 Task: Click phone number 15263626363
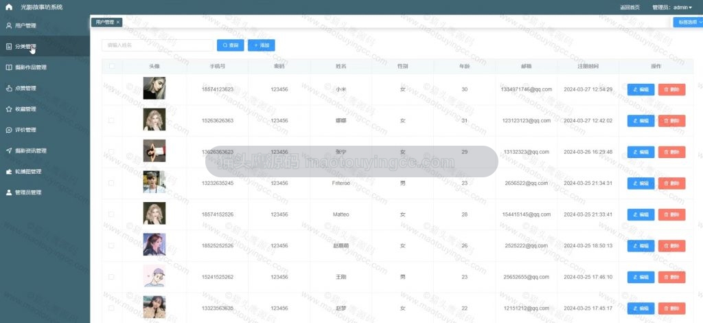(x=218, y=121)
